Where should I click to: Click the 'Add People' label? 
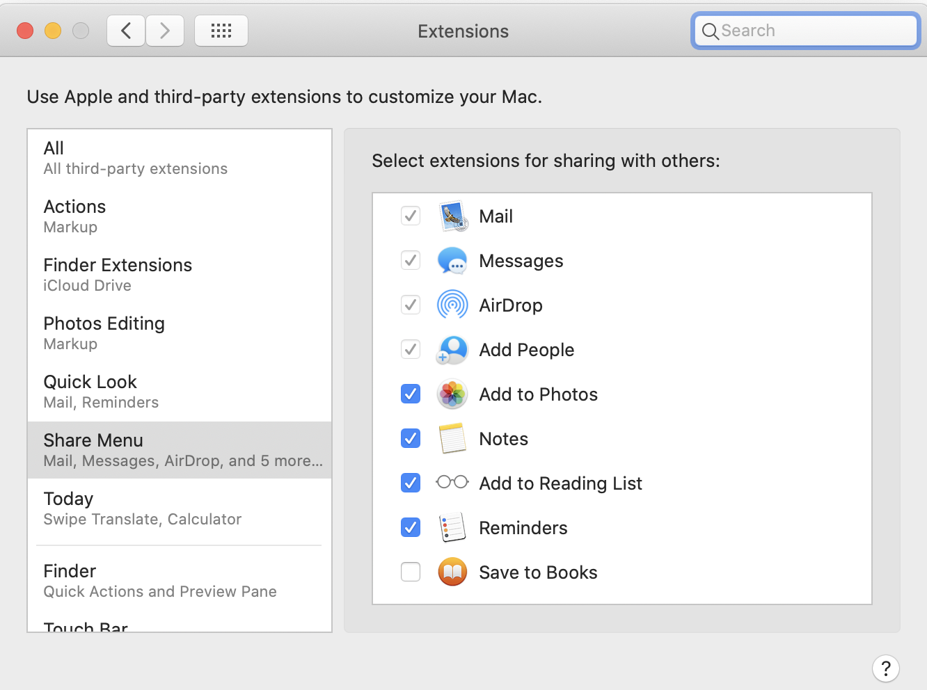[x=526, y=350]
